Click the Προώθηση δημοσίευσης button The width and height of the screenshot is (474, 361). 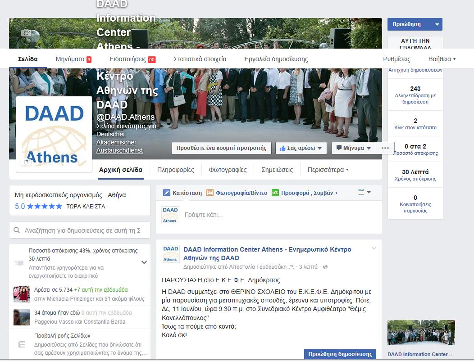[340, 354]
